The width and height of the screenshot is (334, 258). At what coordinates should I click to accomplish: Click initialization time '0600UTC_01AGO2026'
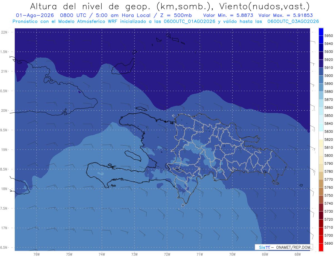pyautogui.click(x=190, y=21)
